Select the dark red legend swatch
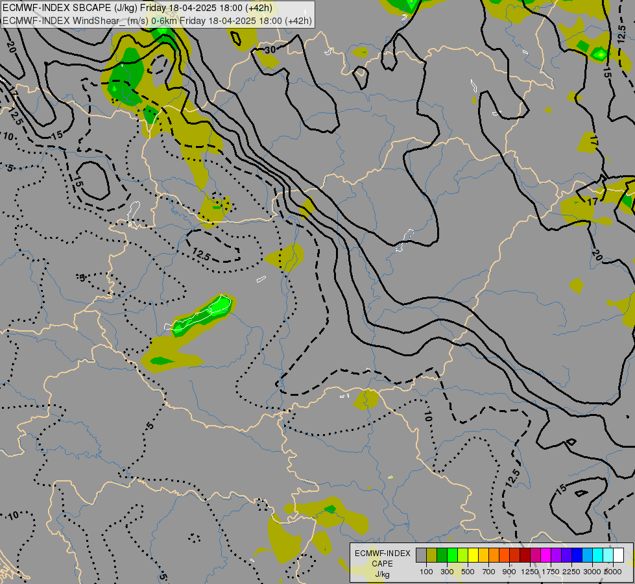The image size is (635, 584). point(525,555)
